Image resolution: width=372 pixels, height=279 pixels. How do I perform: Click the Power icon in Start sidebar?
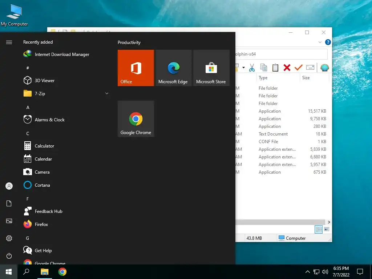pos(9,256)
